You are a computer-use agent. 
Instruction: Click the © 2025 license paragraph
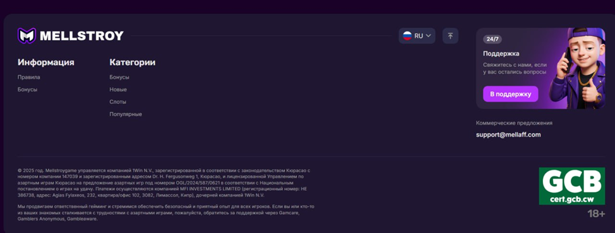coord(165,183)
